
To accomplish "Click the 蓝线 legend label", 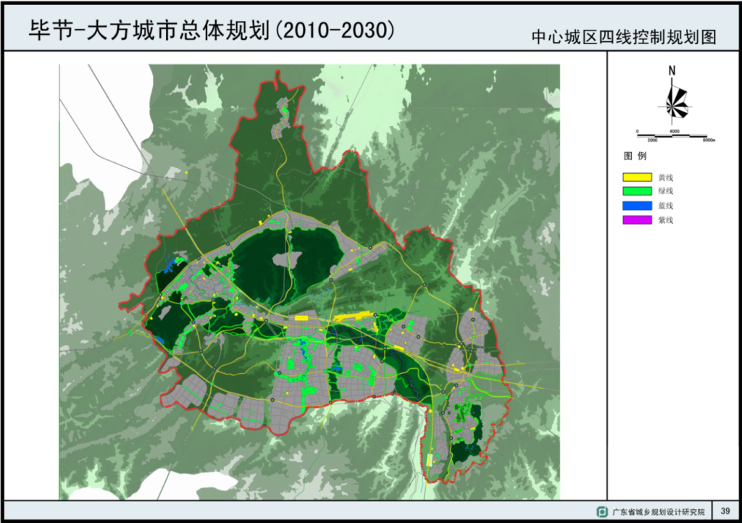I will click(x=666, y=206).
